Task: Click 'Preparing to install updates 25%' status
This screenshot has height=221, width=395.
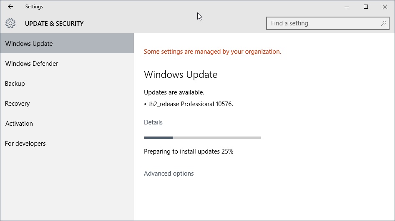Action: pos(189,151)
